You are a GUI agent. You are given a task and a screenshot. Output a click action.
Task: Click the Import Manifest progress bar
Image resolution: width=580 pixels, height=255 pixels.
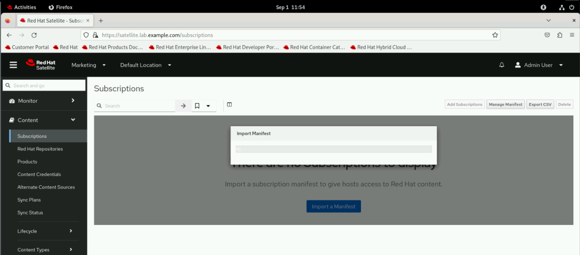pos(334,149)
